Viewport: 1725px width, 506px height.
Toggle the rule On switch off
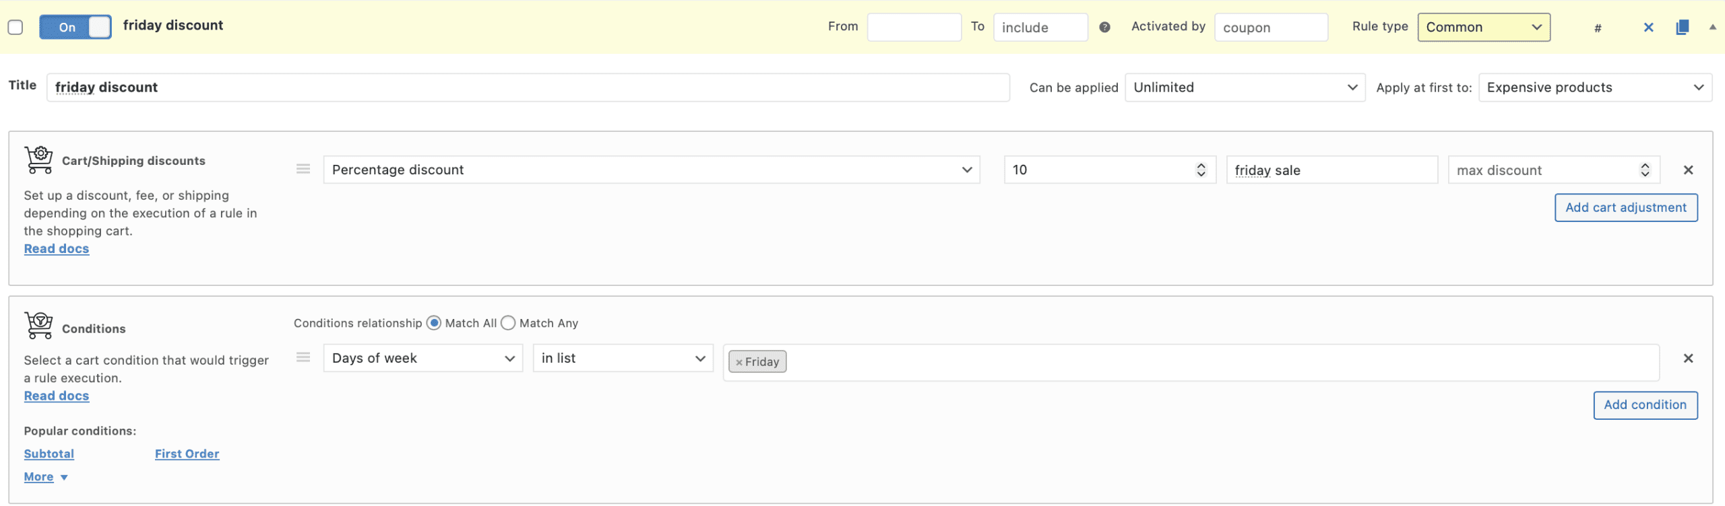coord(75,28)
